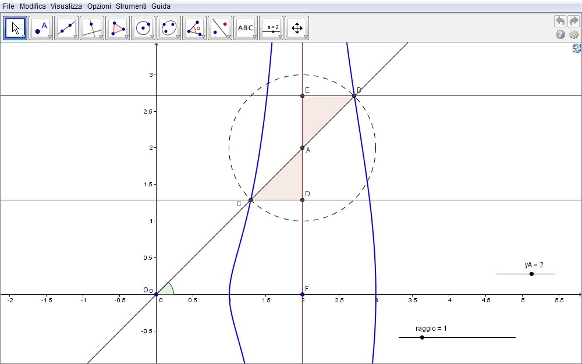Select the Angle measurement tool
The image size is (582, 364).
click(x=194, y=28)
